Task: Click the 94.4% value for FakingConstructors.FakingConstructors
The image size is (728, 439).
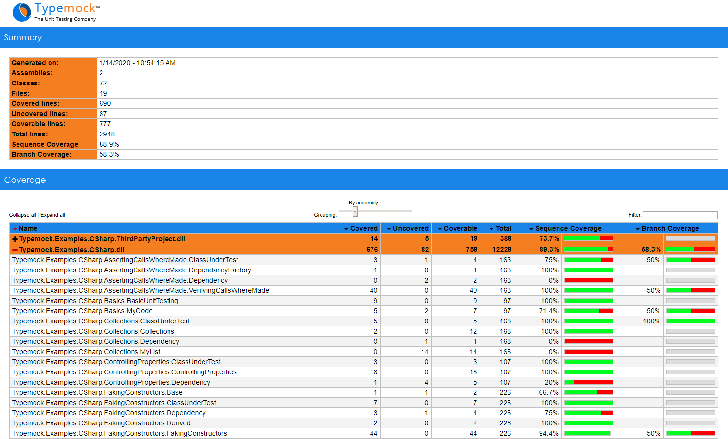Action: [x=549, y=433]
